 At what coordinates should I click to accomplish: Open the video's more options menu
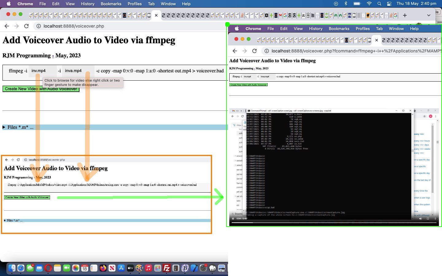click(x=435, y=219)
